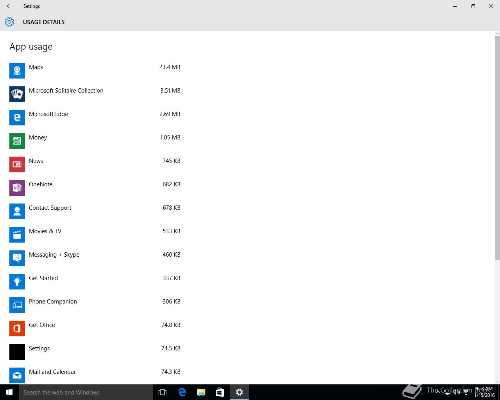Click the Microsoft Edge app icon in list
The width and height of the screenshot is (500, 400).
17,117
